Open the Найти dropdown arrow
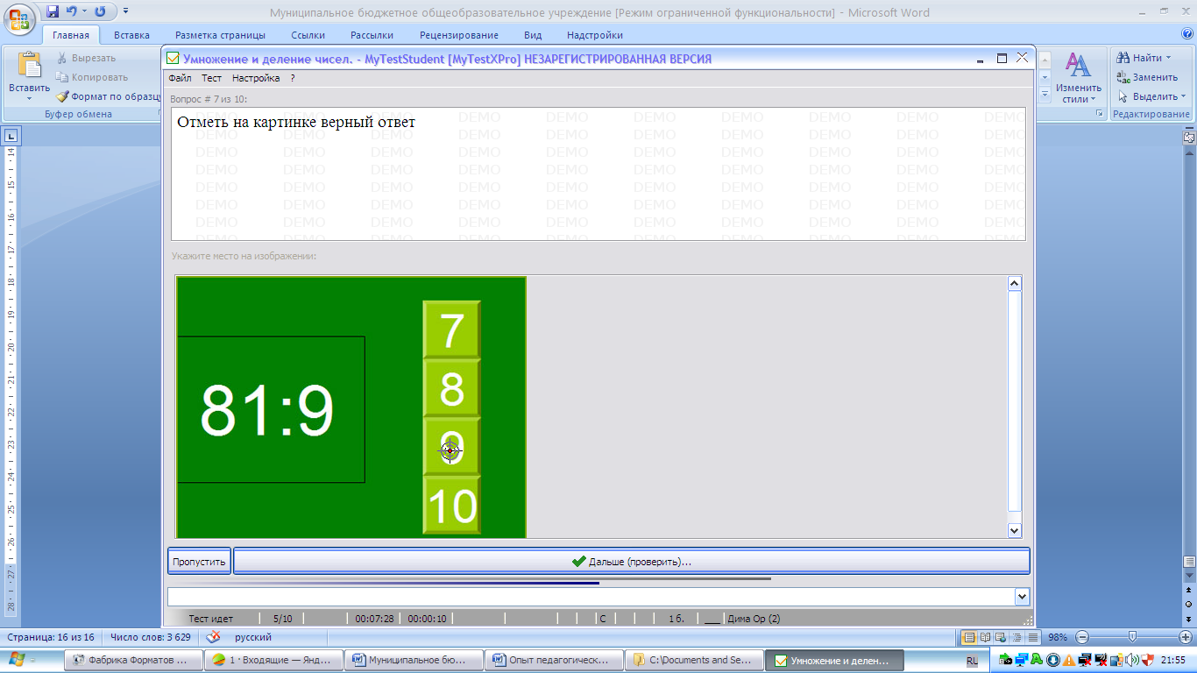This screenshot has height=673, width=1197. 1168,58
